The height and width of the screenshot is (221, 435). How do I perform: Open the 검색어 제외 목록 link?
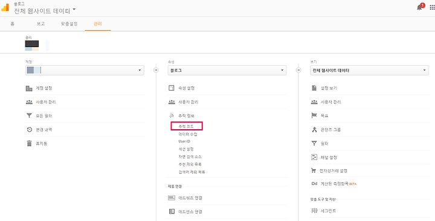click(x=192, y=172)
